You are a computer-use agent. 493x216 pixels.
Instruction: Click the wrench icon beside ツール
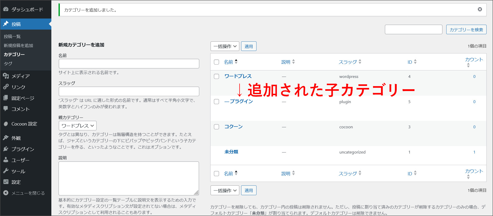pyautogui.click(x=6, y=171)
